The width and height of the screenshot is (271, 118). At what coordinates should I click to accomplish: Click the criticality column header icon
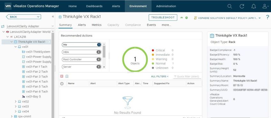click(62, 84)
